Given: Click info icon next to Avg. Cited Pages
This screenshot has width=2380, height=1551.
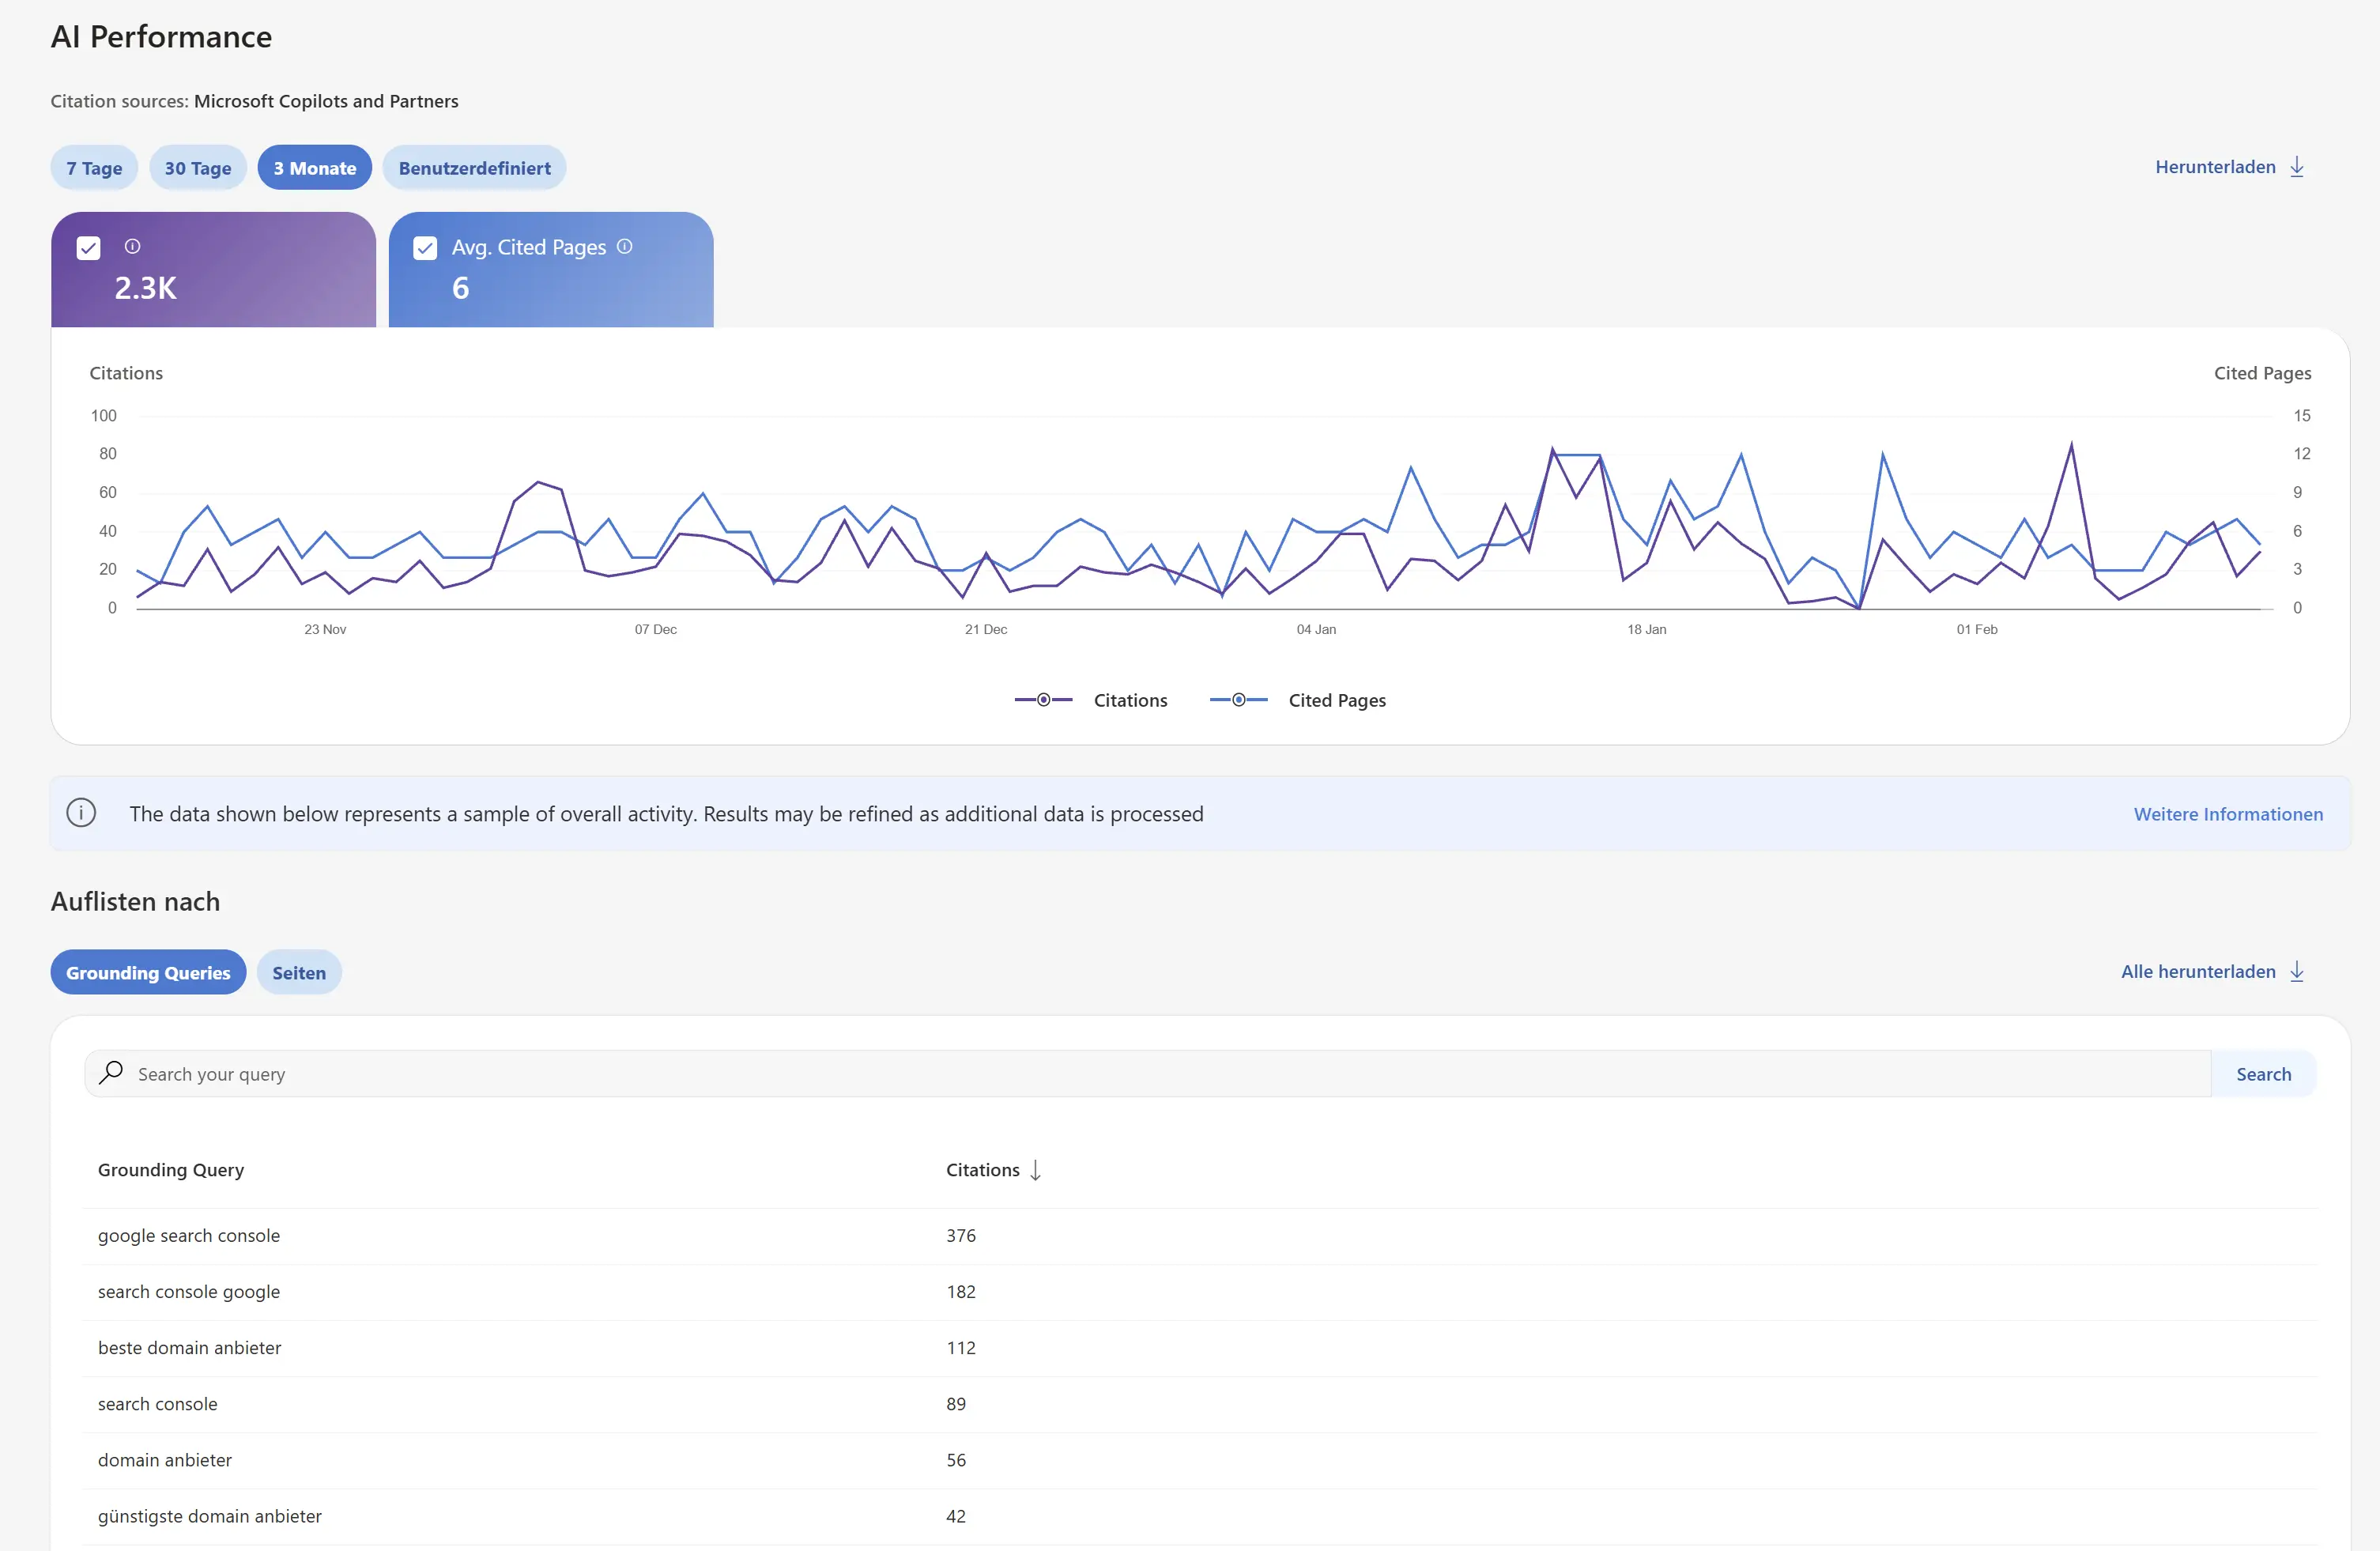Looking at the screenshot, I should [x=624, y=246].
